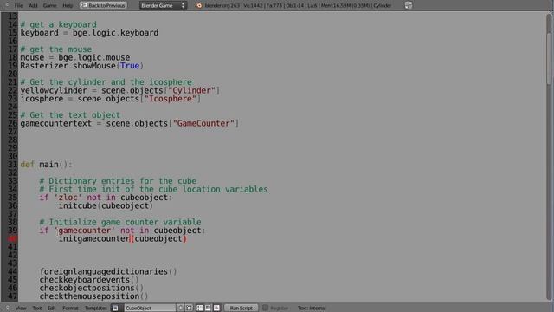Viewport: 554px width, 312px height.
Task: Click the highlighted line number 40 marker
Action: pos(12,239)
